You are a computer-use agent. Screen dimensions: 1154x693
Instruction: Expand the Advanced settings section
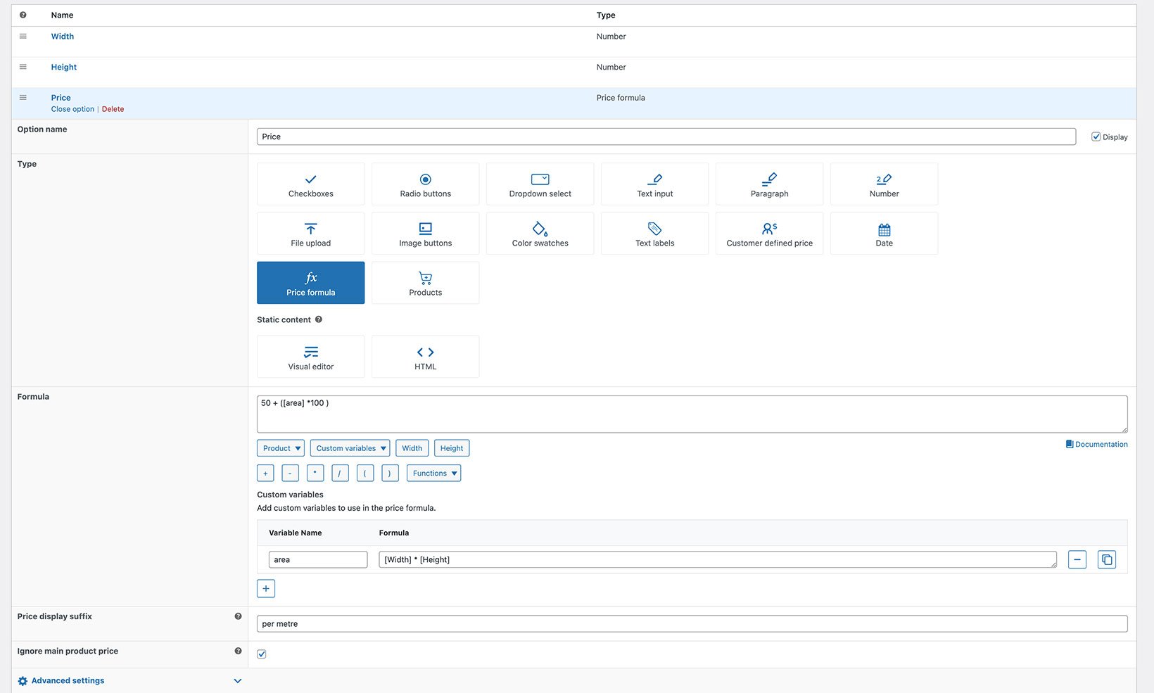click(x=68, y=681)
